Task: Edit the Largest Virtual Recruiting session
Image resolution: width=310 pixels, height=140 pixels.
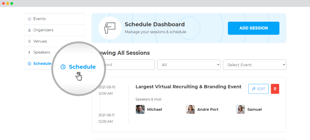Action: pyautogui.click(x=258, y=89)
